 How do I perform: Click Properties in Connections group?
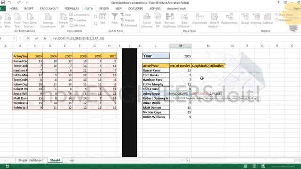[x=78, y=20]
